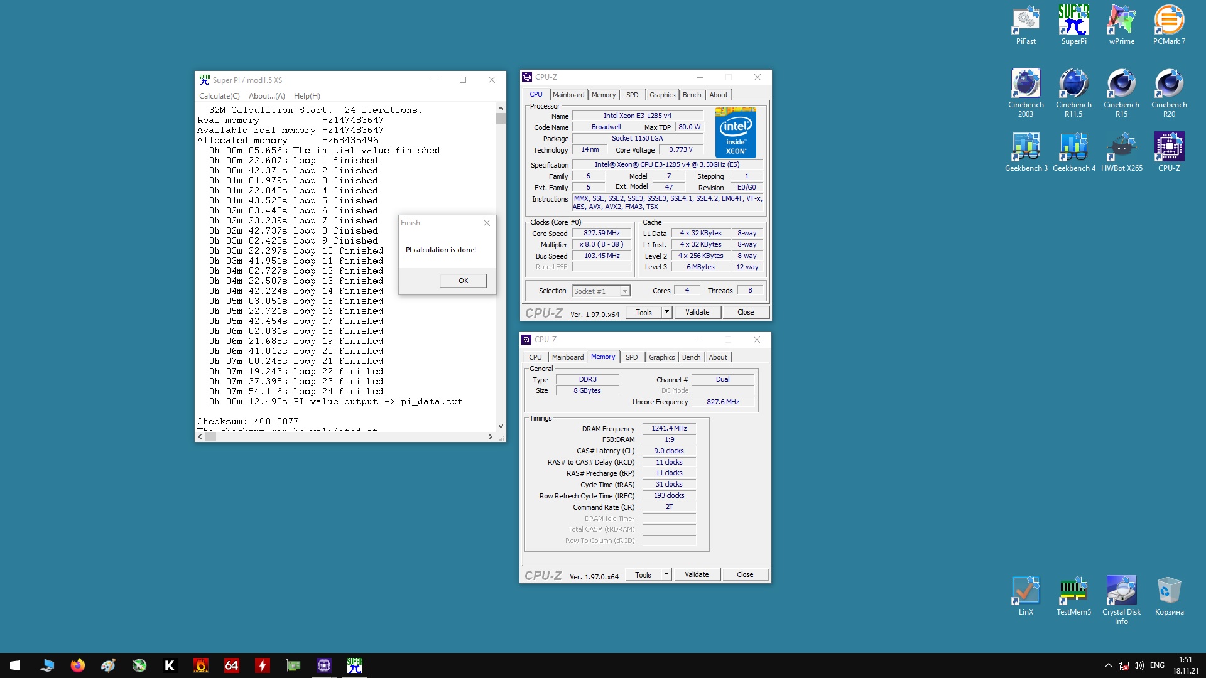Image resolution: width=1206 pixels, height=678 pixels.
Task: Switch to Mainboard tab in upper CPU-Z
Action: click(568, 95)
